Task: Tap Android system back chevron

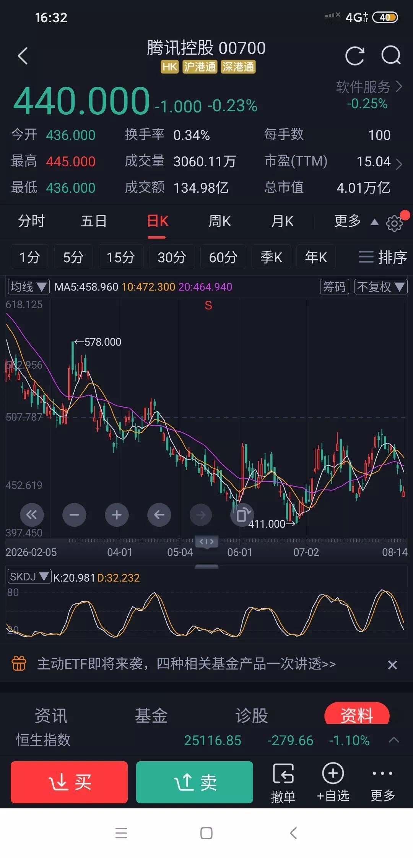Action: point(293,833)
